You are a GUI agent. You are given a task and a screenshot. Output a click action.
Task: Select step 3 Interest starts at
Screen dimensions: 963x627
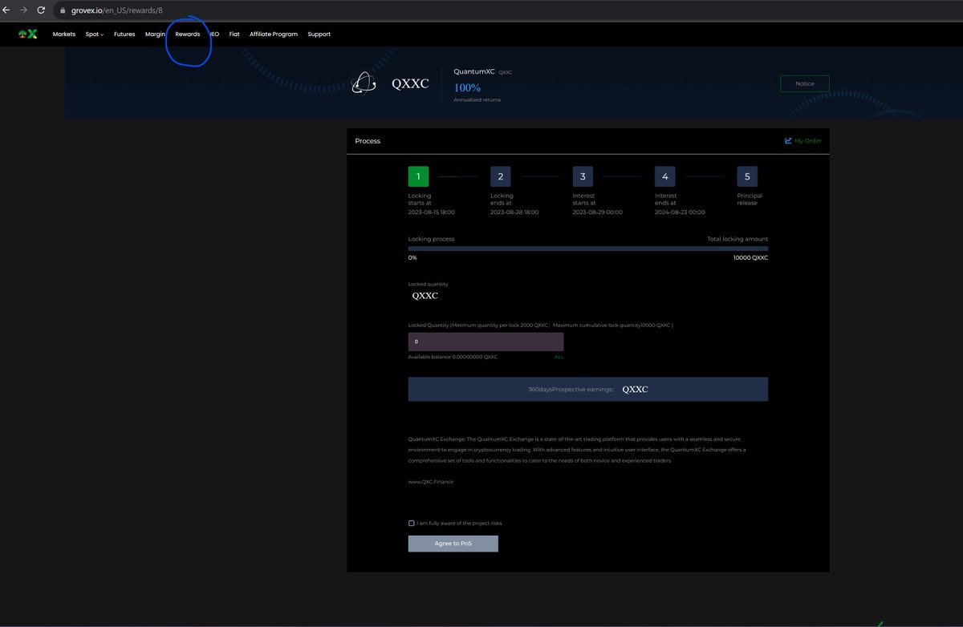coord(583,176)
